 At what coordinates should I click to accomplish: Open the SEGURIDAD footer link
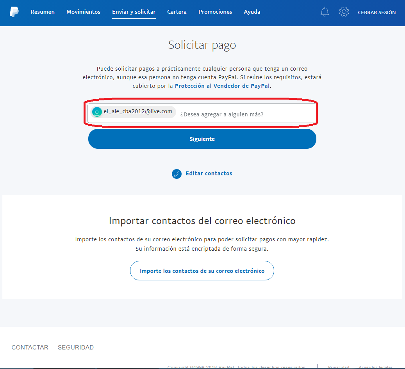[76, 348]
